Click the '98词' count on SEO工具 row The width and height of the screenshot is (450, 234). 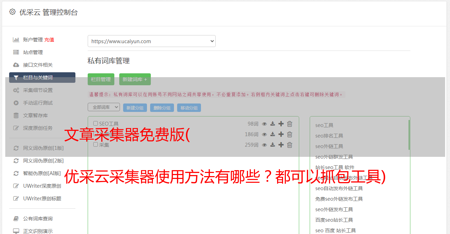coord(253,124)
